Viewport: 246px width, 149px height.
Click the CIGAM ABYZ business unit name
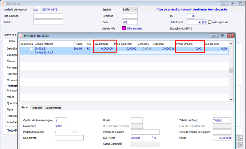[50, 10]
